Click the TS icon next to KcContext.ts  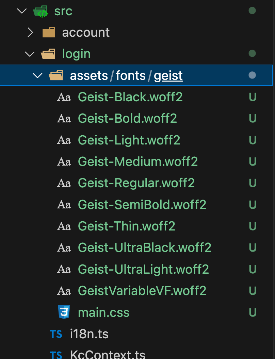56,355
